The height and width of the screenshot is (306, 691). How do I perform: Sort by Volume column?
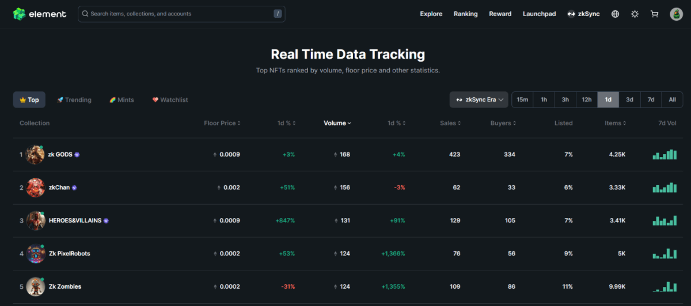(x=337, y=123)
